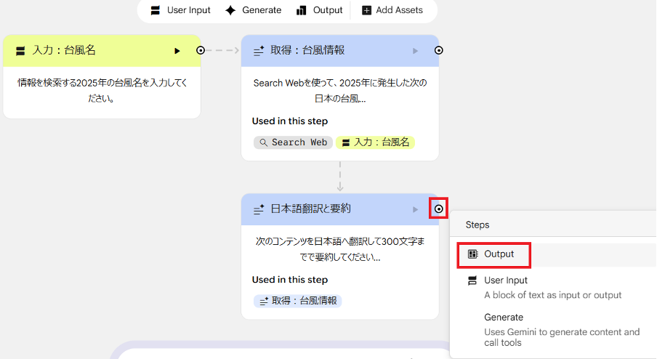657x359 pixels.
Task: Choose Generate in the Steps menu
Action: (503, 318)
